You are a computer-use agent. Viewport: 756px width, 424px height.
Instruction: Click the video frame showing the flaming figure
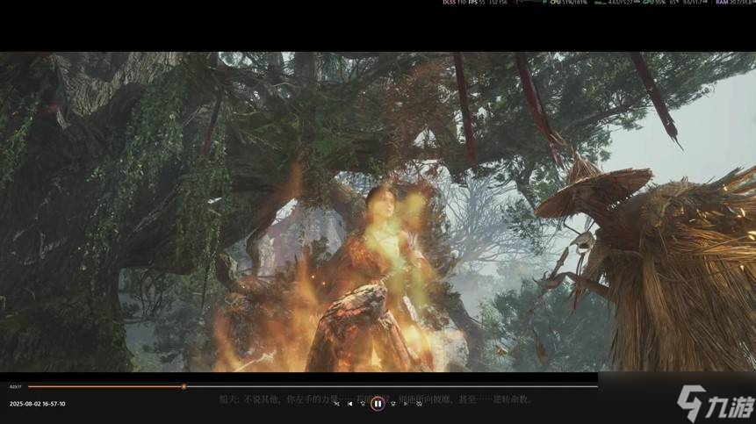378,212
